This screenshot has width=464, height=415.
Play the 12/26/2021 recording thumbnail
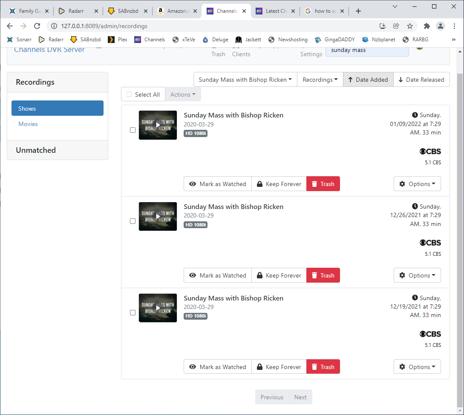[x=158, y=216]
